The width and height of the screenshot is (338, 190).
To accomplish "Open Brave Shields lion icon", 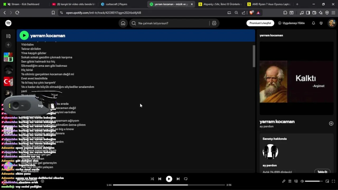I will tap(251, 12).
